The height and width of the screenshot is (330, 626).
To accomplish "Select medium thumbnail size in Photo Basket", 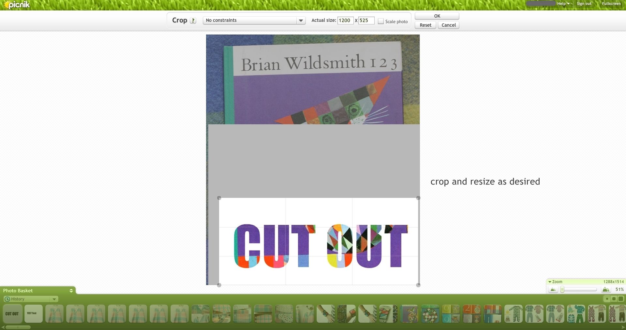I will coord(614,299).
